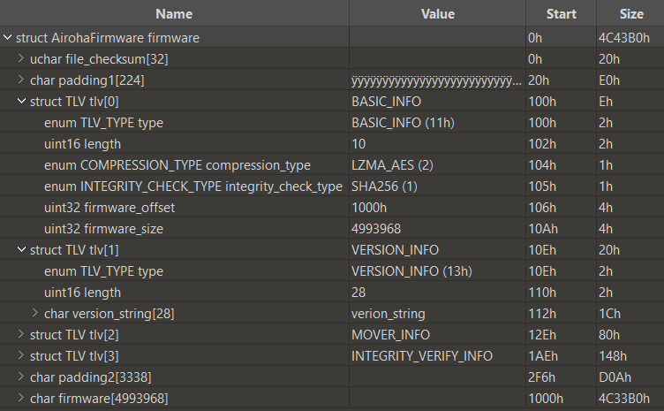Image resolution: width=664 pixels, height=411 pixels.
Task: Sort by the Name column header
Action: (x=174, y=14)
